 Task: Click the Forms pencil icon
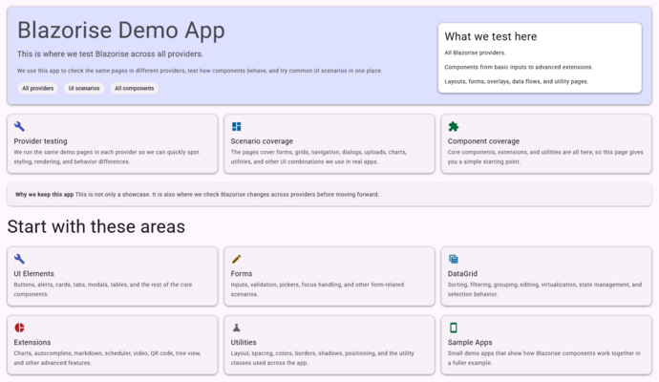[236, 259]
